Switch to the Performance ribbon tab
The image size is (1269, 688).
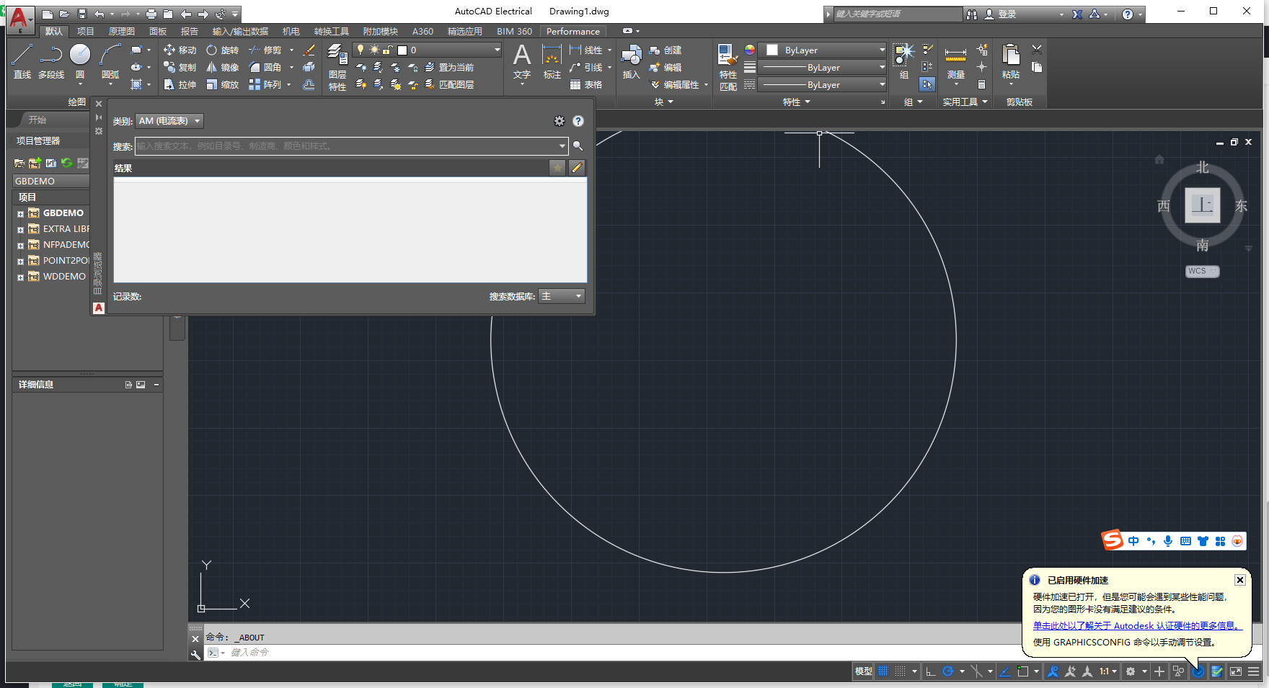click(x=573, y=31)
